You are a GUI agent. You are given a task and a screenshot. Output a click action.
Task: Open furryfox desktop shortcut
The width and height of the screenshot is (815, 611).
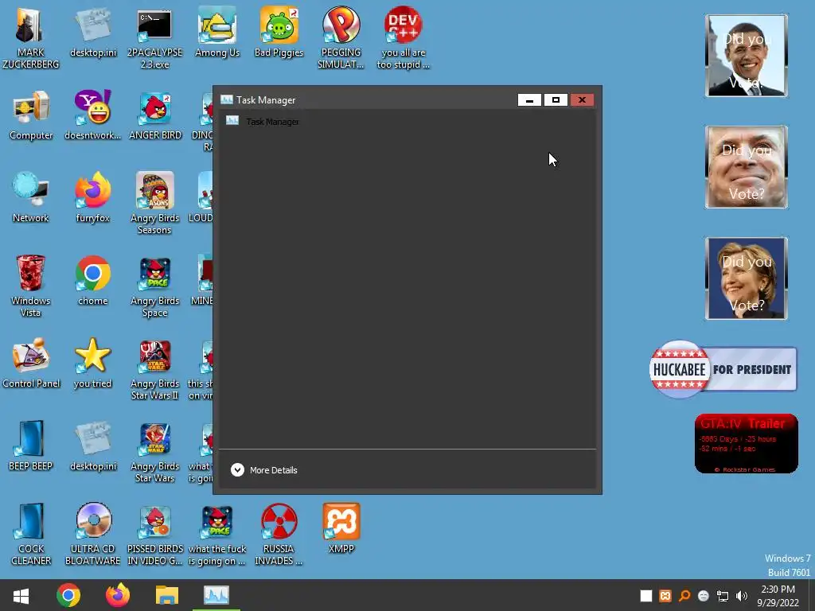pyautogui.click(x=92, y=197)
